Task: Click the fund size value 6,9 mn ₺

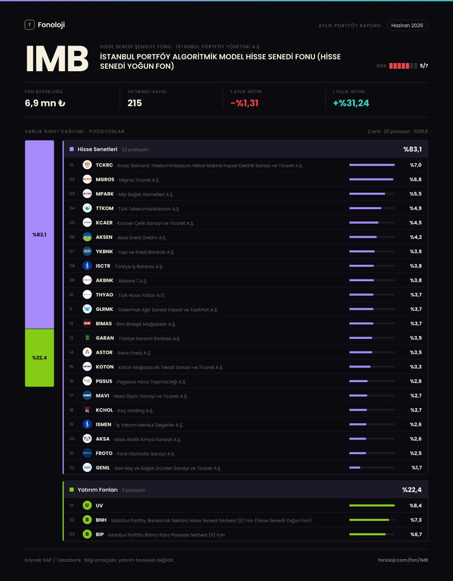Action: pos(45,103)
